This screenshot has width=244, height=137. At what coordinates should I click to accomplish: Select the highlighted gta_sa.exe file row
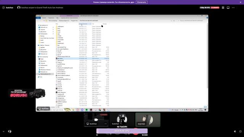(82, 59)
